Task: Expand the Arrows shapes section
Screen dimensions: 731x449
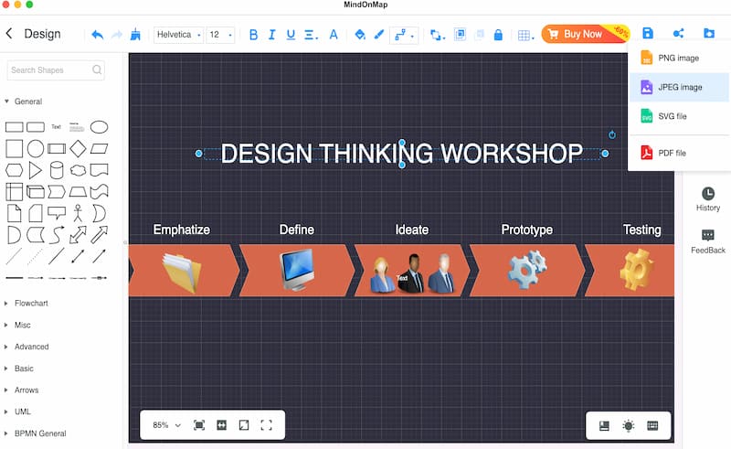Action: coord(21,390)
